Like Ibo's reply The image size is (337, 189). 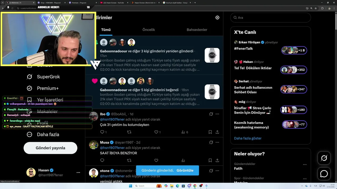156,132
